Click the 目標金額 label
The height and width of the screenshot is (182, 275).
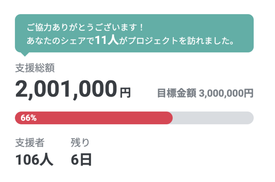pyautogui.click(x=176, y=93)
